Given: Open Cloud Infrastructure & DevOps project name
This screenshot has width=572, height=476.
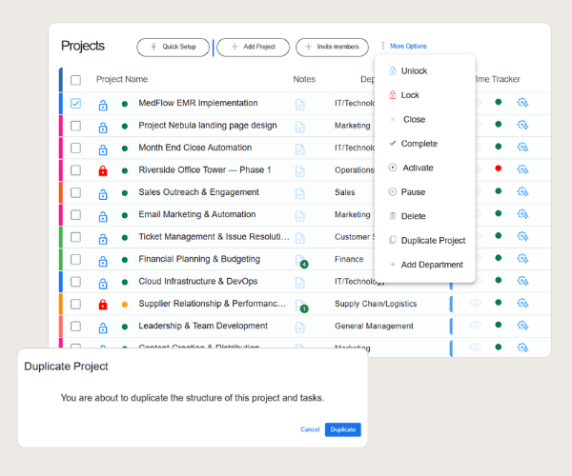Looking at the screenshot, I should (x=198, y=282).
